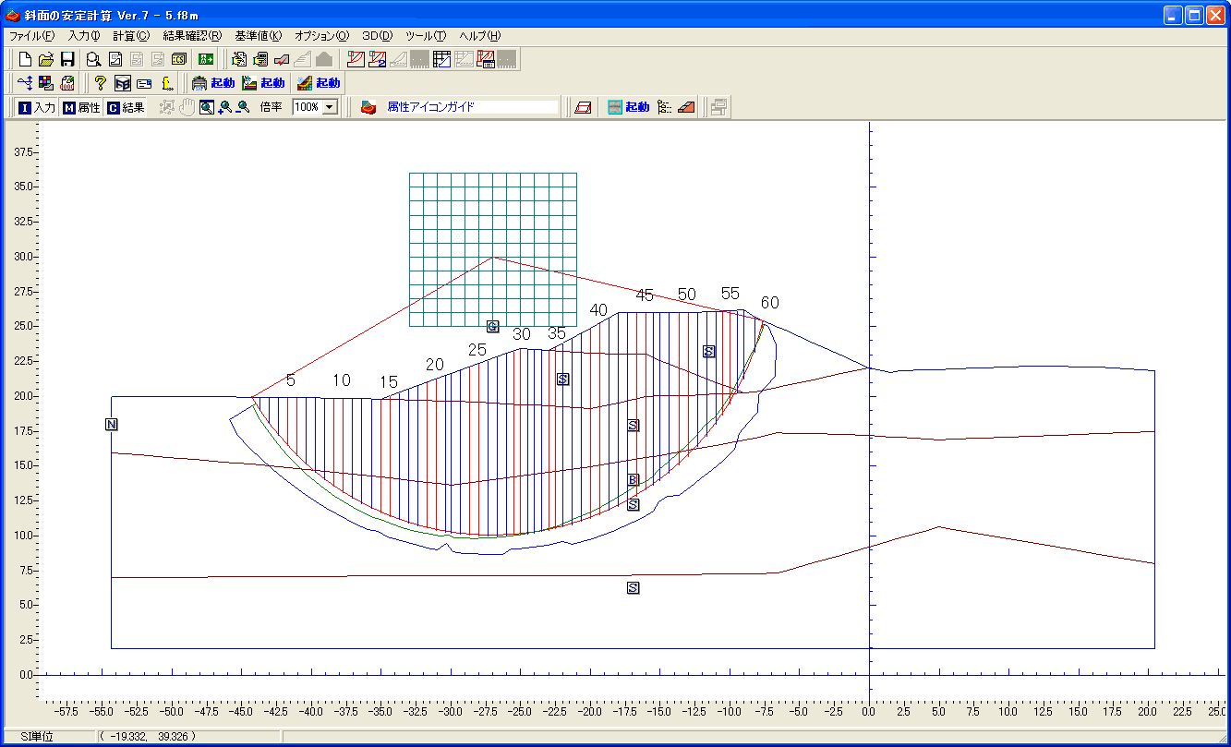Viewport: 1231px width, 747px height.
Task: Open the 入力(I) menu
Action: [84, 35]
